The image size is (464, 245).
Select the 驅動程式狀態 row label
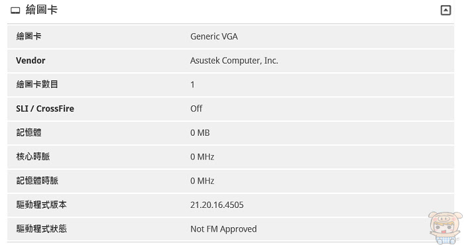[41, 228]
